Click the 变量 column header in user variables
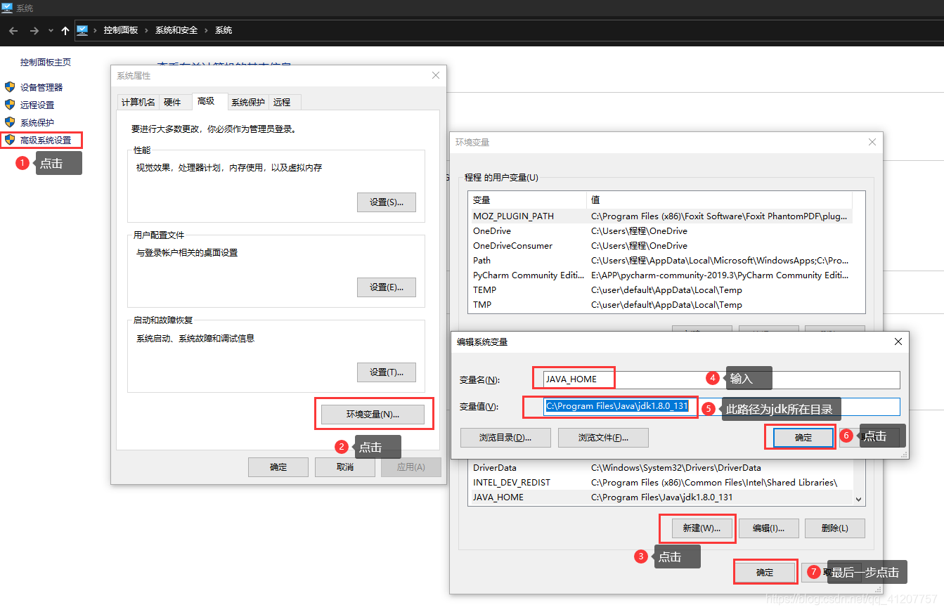 [527, 200]
